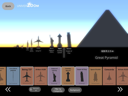Add the Space Shuttle card
Viewport: 128px width, 96px height.
point(95,76)
